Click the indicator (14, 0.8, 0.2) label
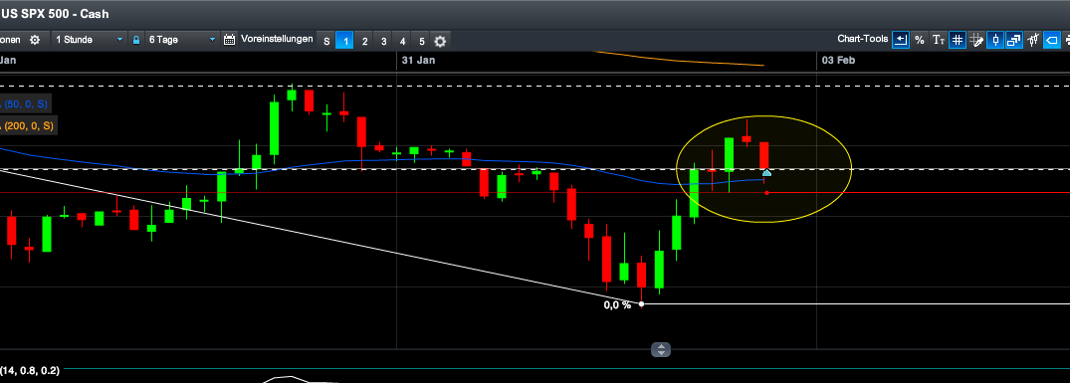 coord(29,371)
